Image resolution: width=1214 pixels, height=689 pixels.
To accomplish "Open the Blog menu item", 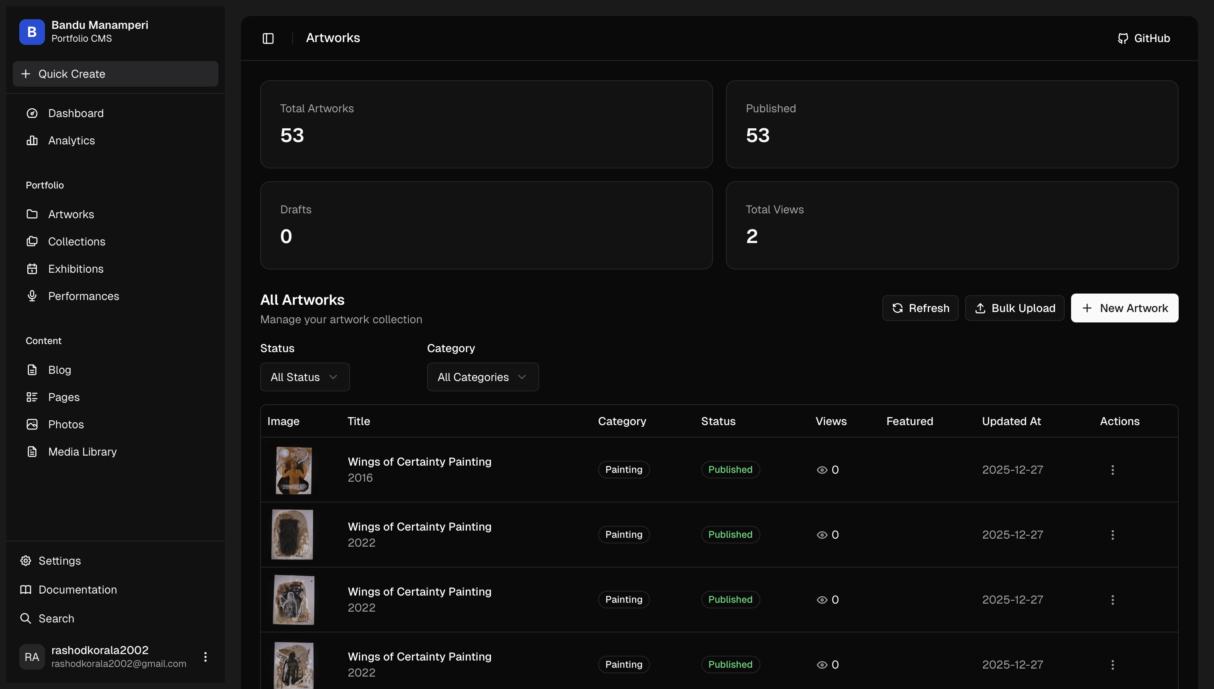I will click(x=59, y=370).
